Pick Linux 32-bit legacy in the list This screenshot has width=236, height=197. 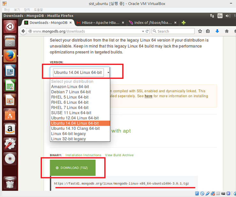[x=68, y=139]
